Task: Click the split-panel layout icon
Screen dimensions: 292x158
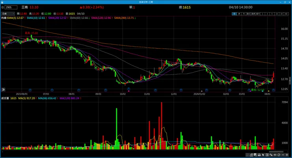Action: (267, 155)
